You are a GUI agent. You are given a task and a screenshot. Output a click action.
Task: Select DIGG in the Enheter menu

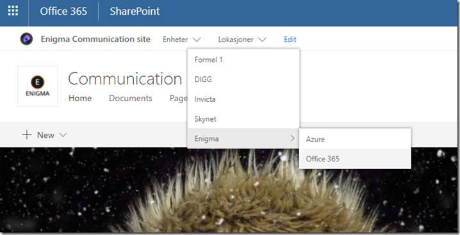click(243, 79)
